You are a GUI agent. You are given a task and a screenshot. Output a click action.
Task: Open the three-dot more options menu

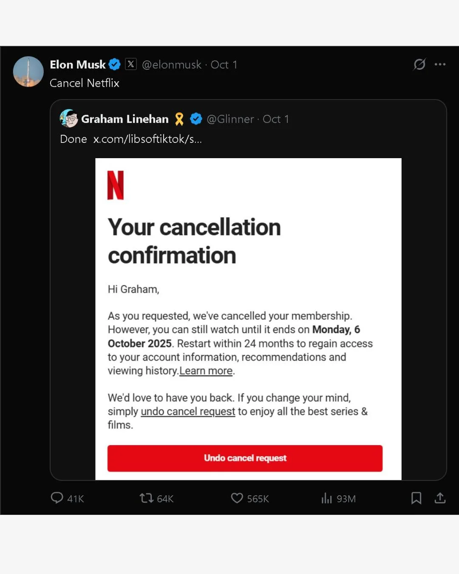coord(440,64)
